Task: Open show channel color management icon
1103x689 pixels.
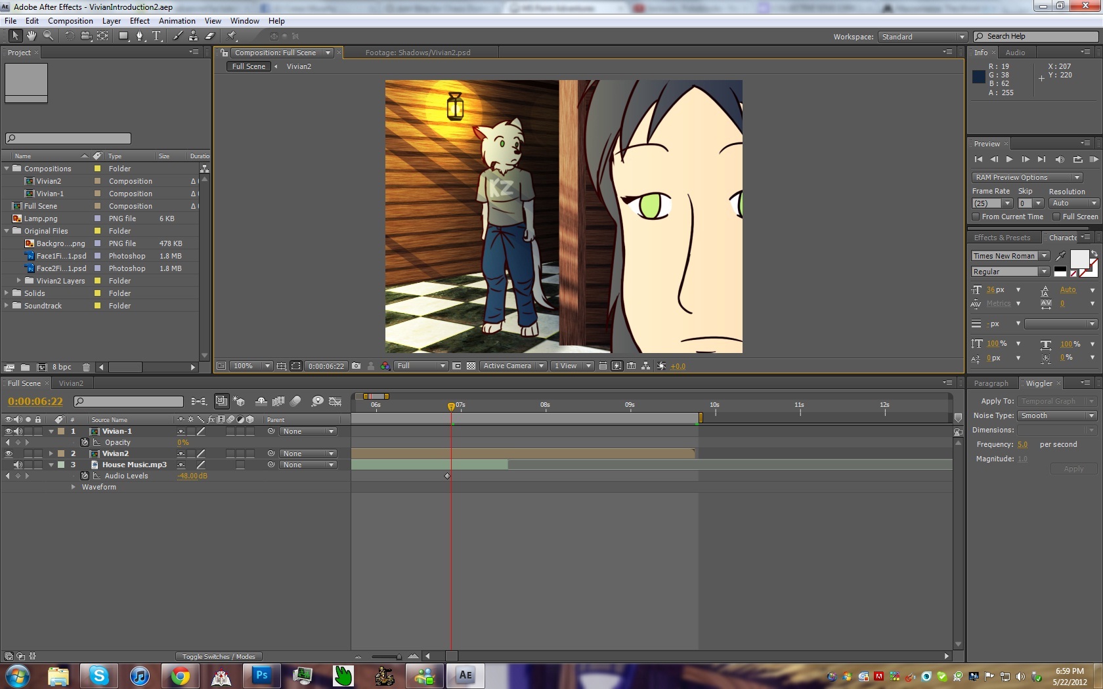Action: [x=385, y=366]
